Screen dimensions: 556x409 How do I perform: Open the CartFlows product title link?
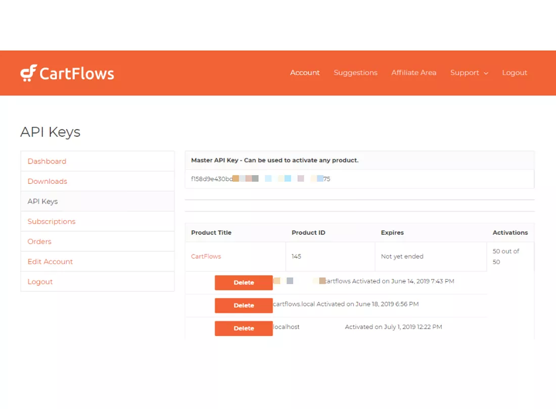point(206,257)
